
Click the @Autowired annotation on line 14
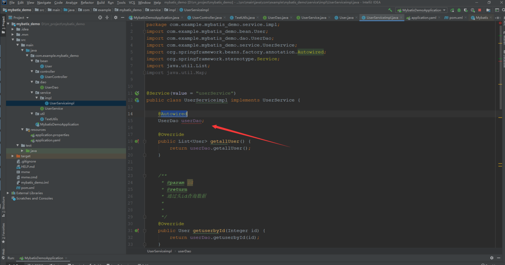pyautogui.click(x=173, y=114)
